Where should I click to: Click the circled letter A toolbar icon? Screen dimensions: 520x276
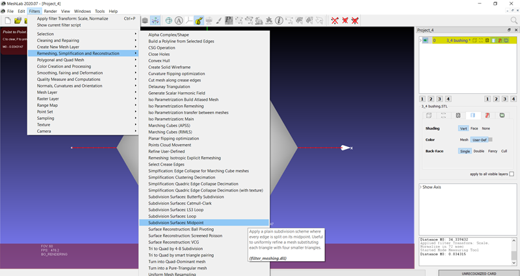tap(179, 21)
